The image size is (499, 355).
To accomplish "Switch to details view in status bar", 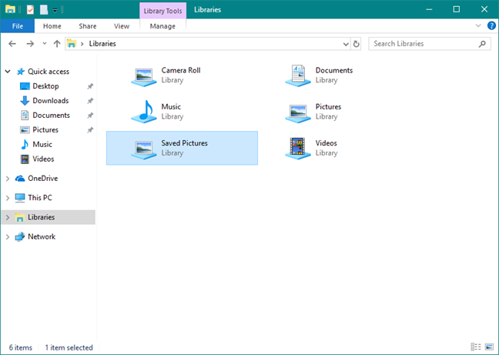I will (476, 347).
